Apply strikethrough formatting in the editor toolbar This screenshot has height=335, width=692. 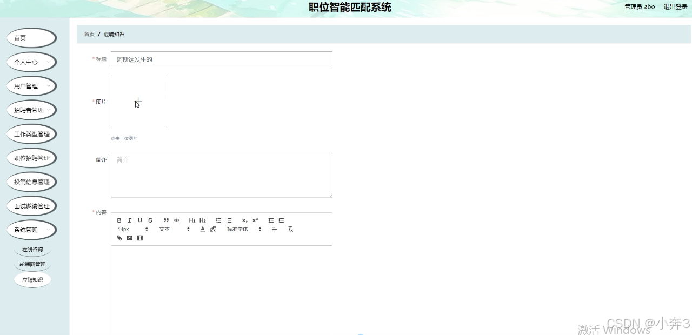click(x=150, y=220)
